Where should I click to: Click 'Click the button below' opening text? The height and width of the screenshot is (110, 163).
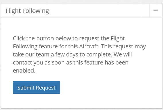[x=42, y=38]
